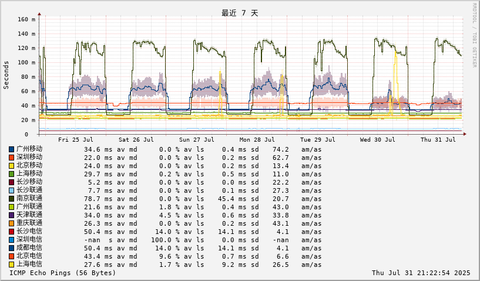Select the 长沙移动 dark red swatch
Screen dimensions: 480x281
coord(11,183)
